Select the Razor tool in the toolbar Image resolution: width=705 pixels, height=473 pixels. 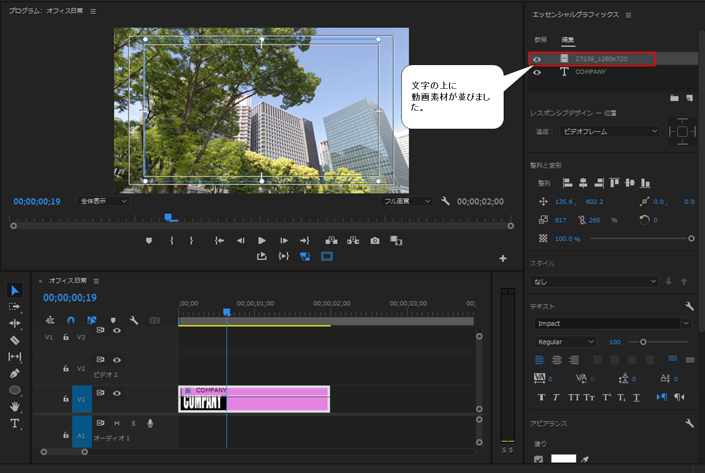pyautogui.click(x=15, y=340)
